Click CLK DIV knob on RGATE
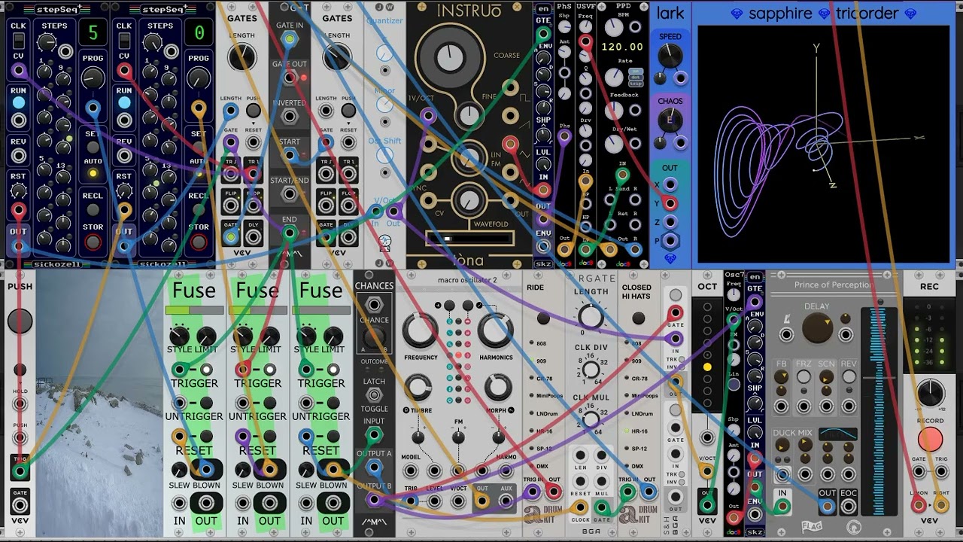Viewport: 963px width, 542px height. click(591, 369)
